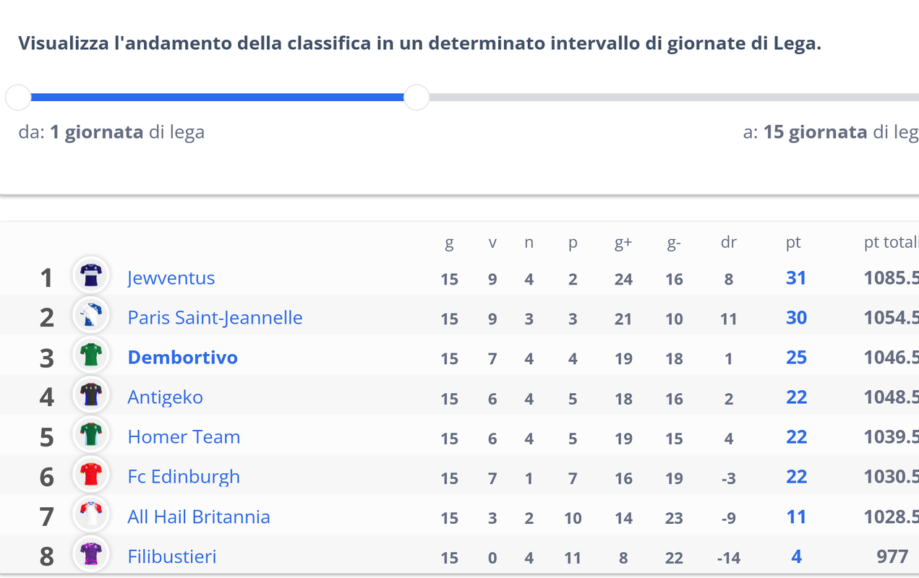Click the right slider handle for ending matchday
The height and width of the screenshot is (578, 919).
416,97
